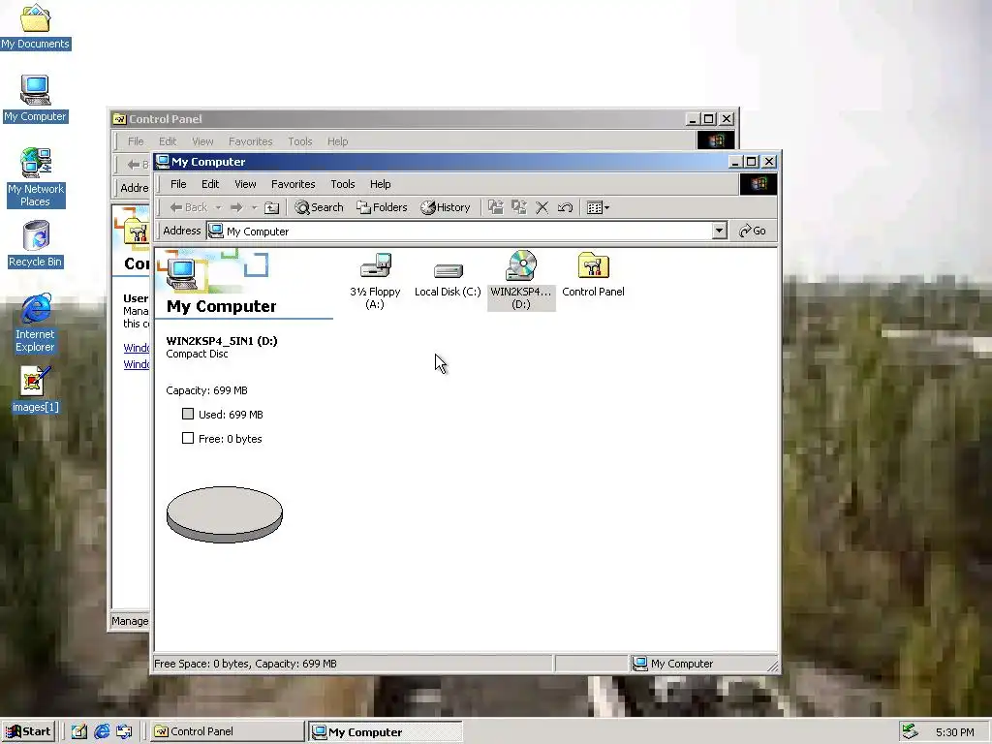Open My Documents desktop icon
The width and height of the screenshot is (992, 744).
[x=36, y=27]
